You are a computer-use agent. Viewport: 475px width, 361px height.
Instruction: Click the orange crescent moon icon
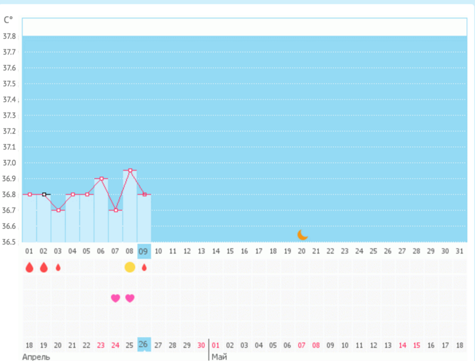pyautogui.click(x=302, y=235)
